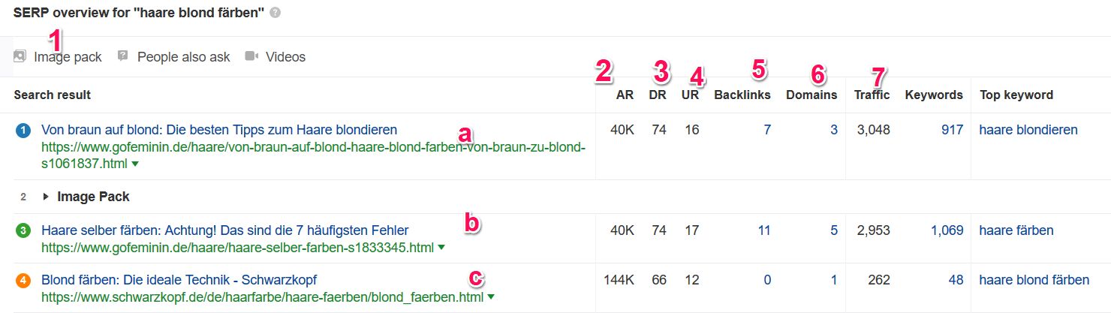The width and height of the screenshot is (1111, 313).
Task: Open dropdown arrow after schwarzkopf blond_faerben URL
Action: pyautogui.click(x=491, y=297)
